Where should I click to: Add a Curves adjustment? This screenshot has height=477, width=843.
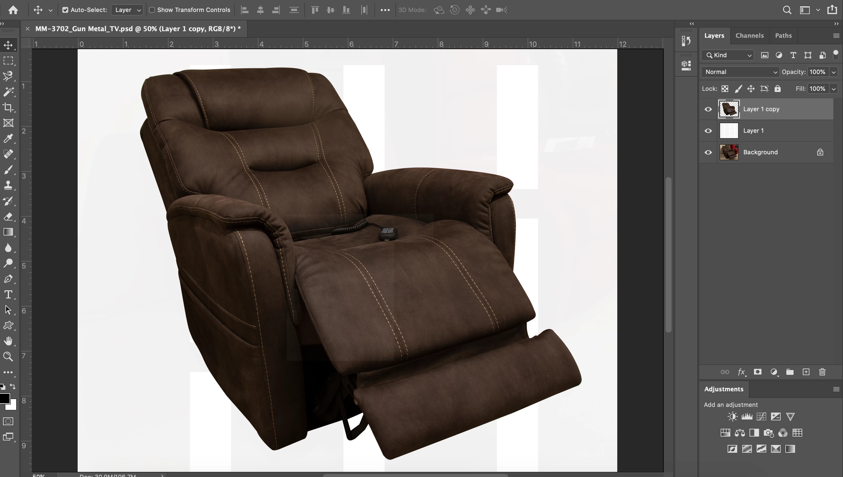pos(761,416)
